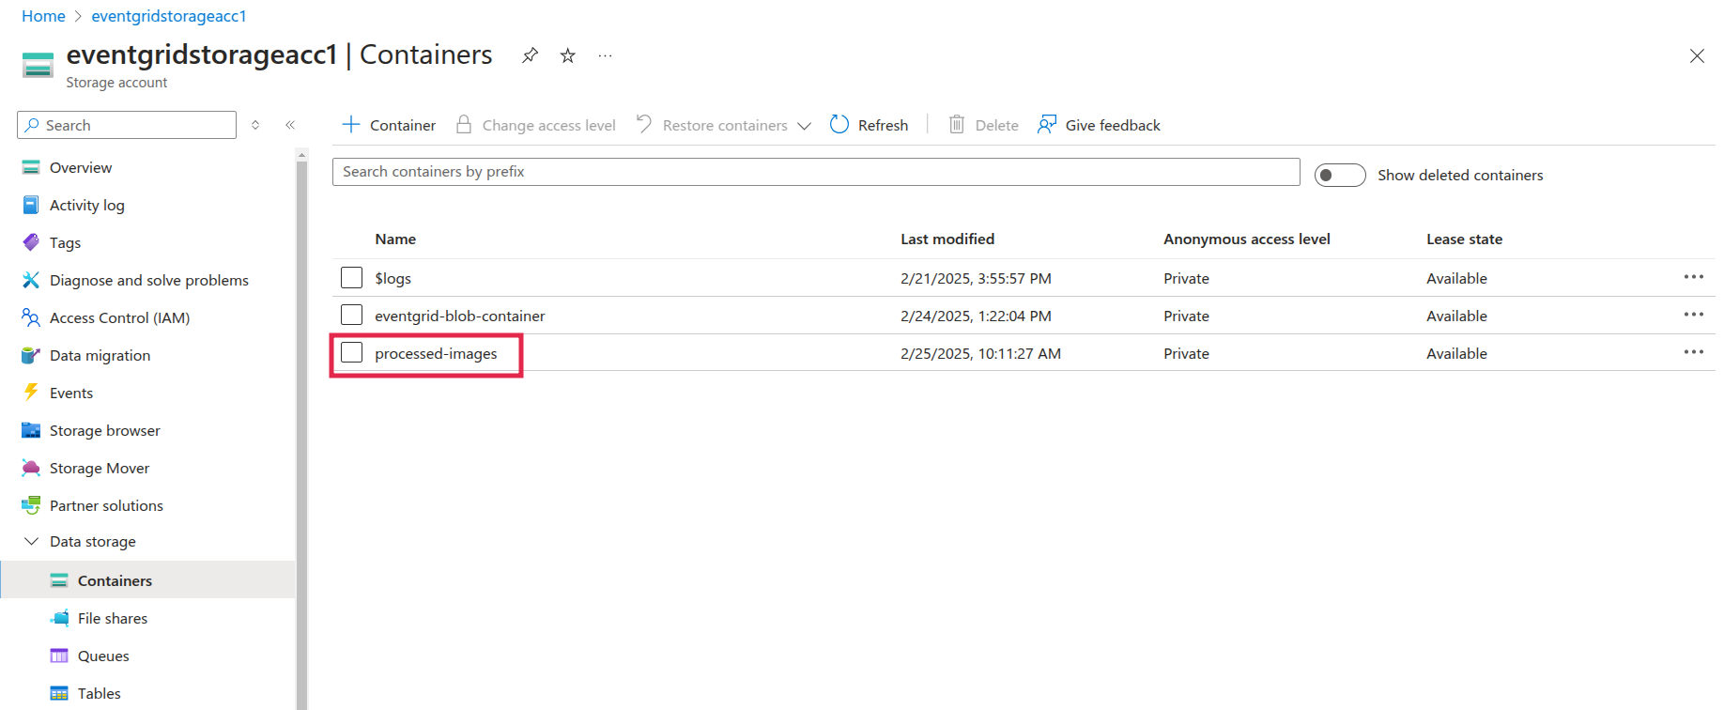Toggle Show deleted containers switch
Viewport: 1724px width, 710px height.
pos(1339,175)
